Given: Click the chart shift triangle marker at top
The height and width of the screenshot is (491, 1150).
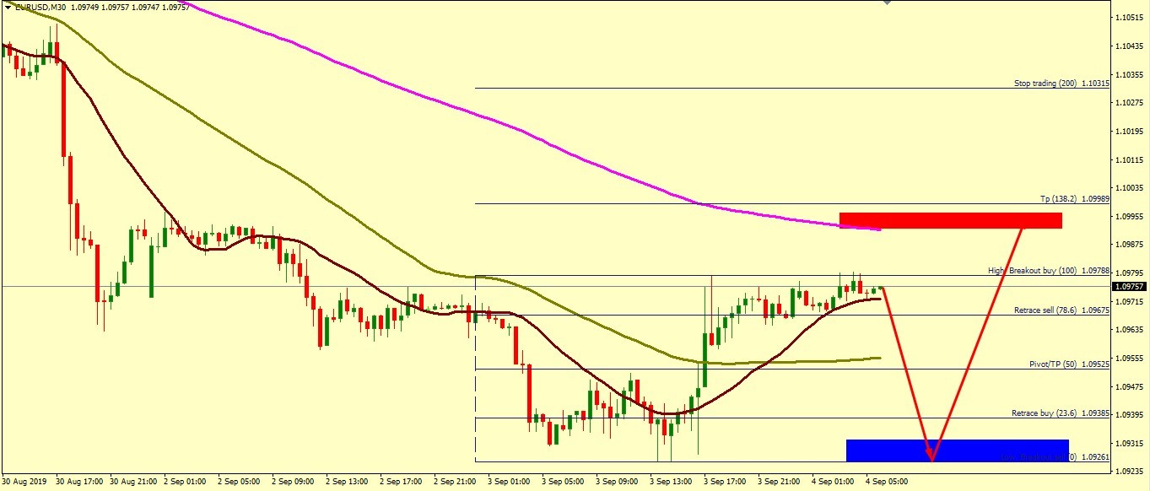Looking at the screenshot, I should point(886,3).
